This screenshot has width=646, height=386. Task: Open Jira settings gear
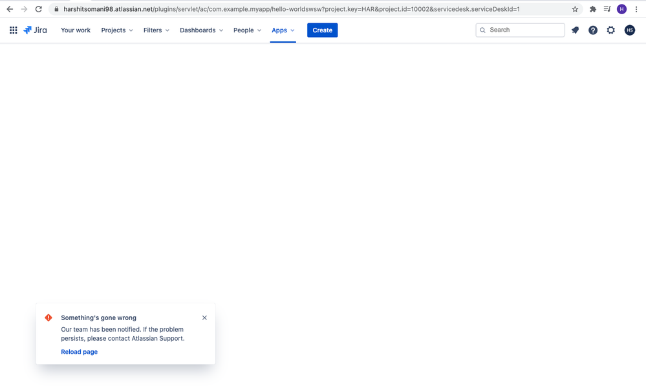610,30
